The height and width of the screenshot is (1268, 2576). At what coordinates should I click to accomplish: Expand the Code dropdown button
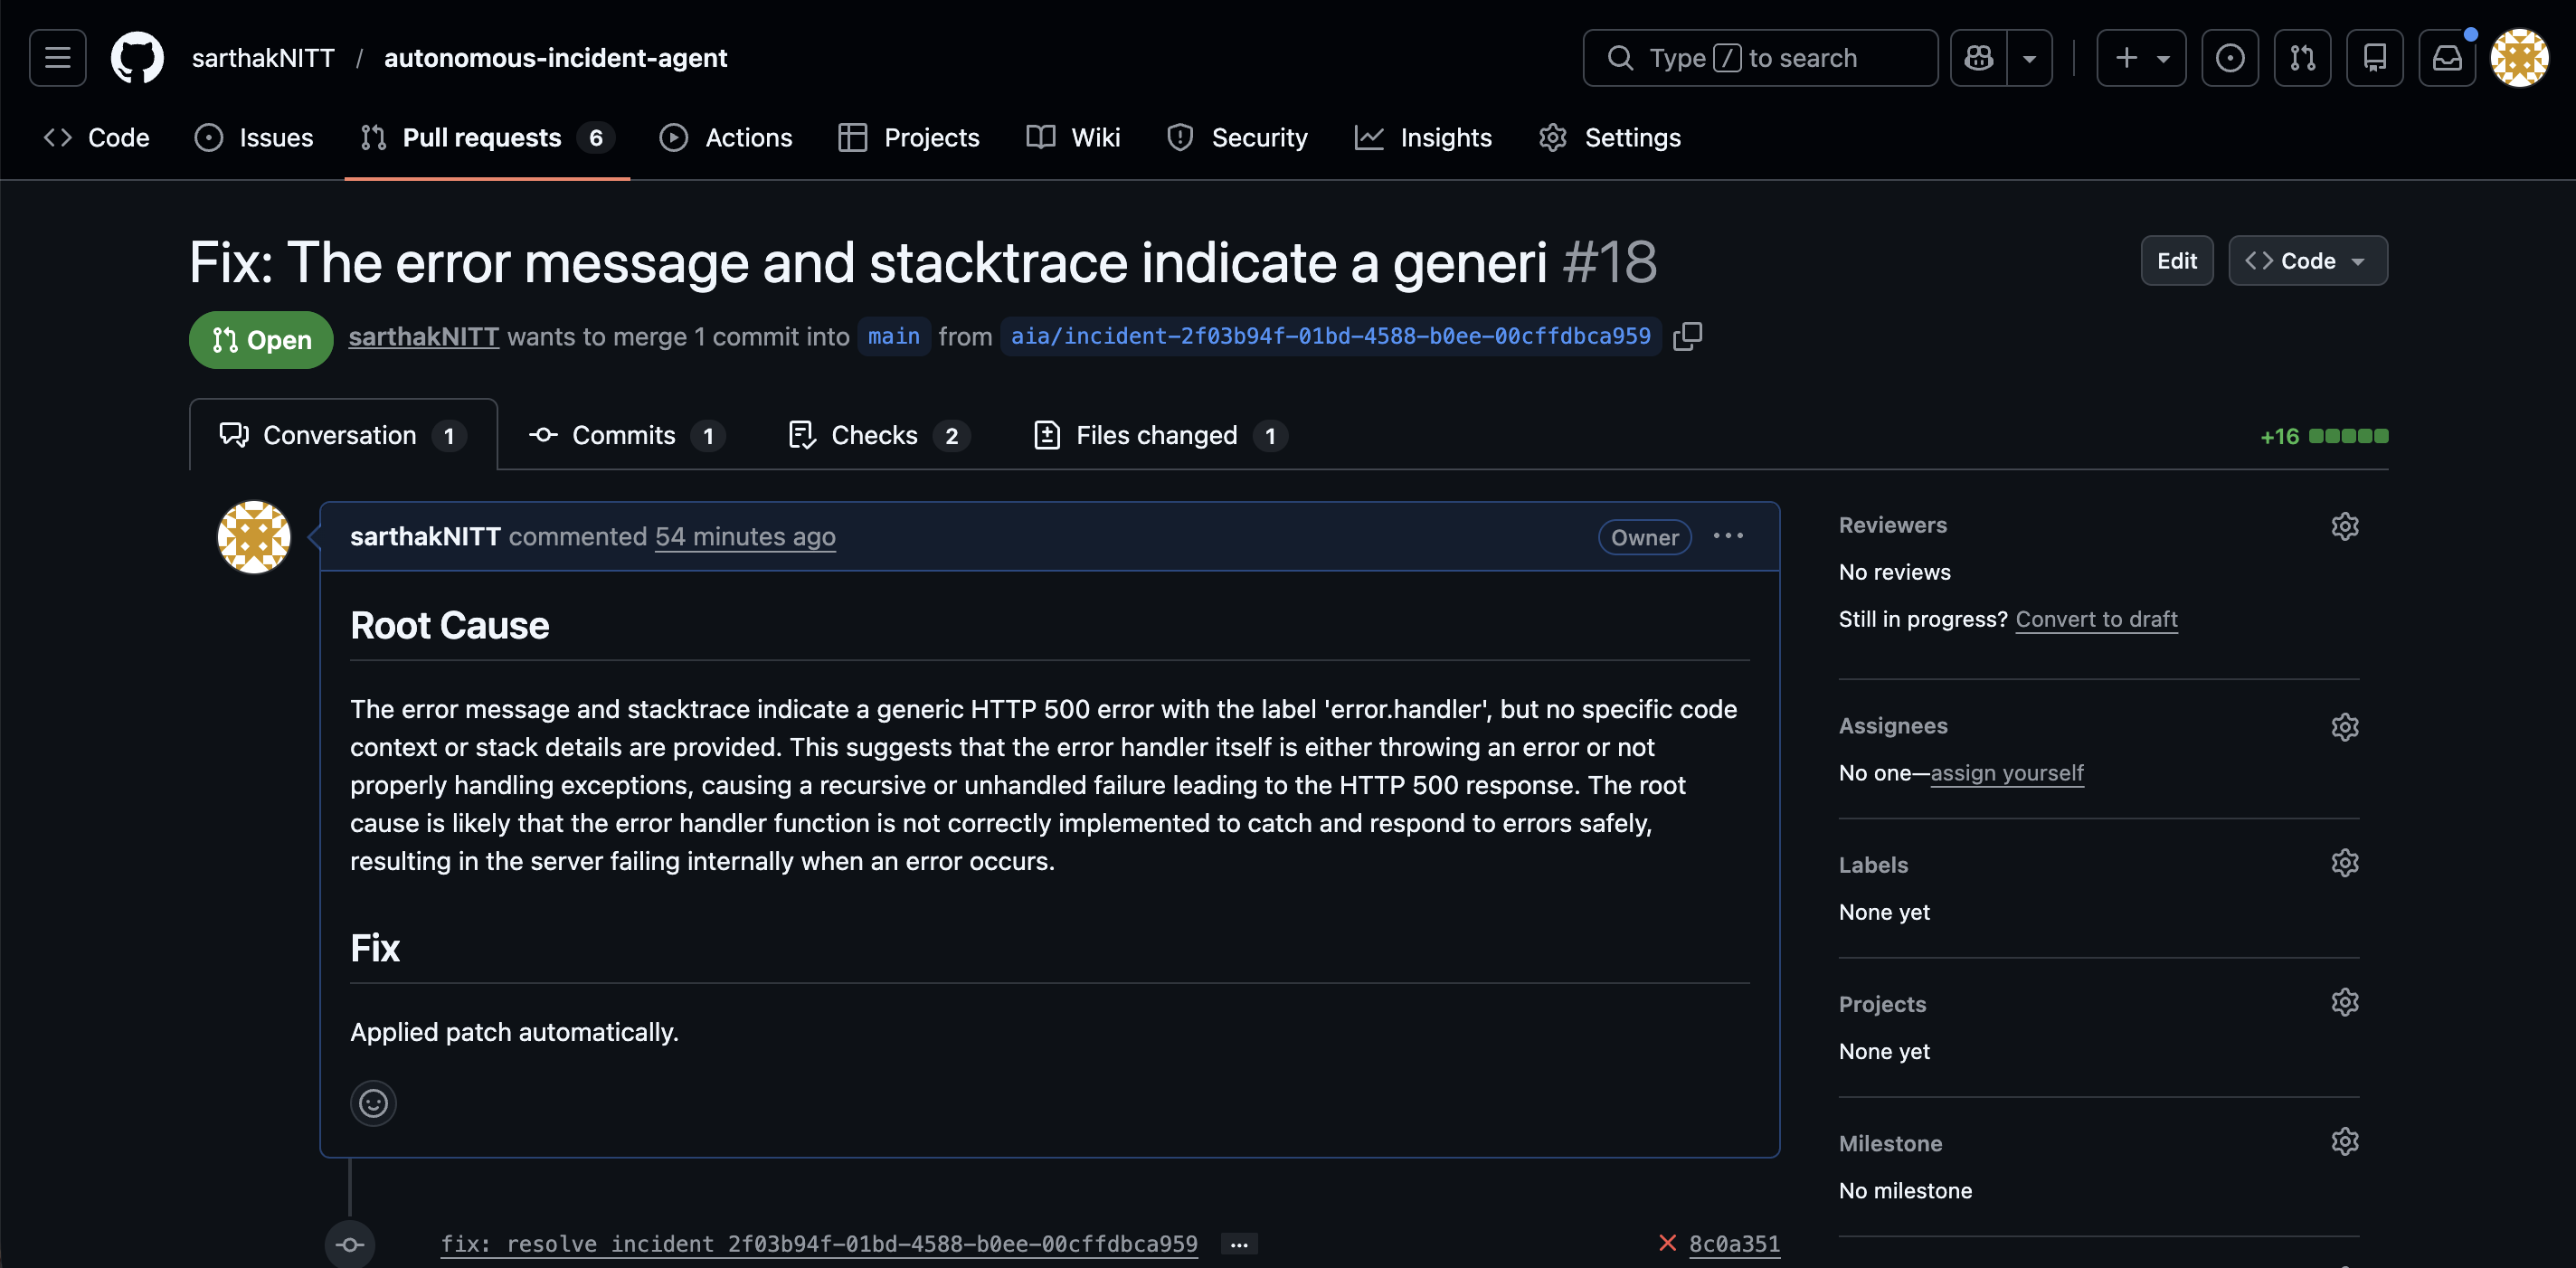point(2307,261)
